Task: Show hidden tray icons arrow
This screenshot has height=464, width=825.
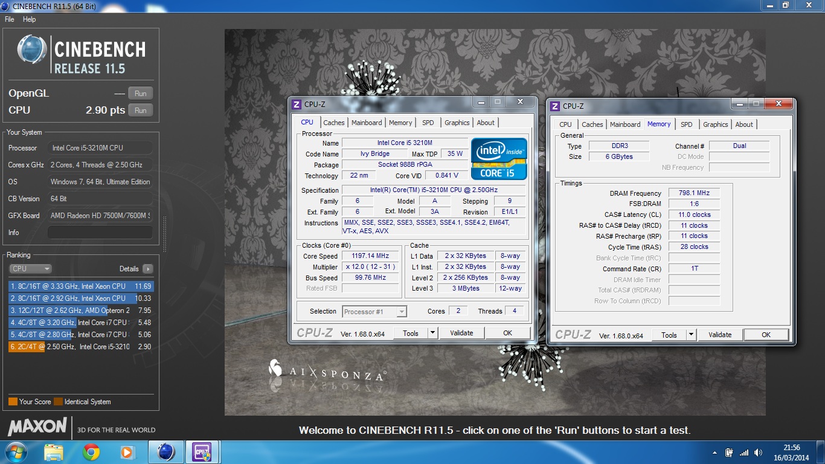Action: (716, 453)
